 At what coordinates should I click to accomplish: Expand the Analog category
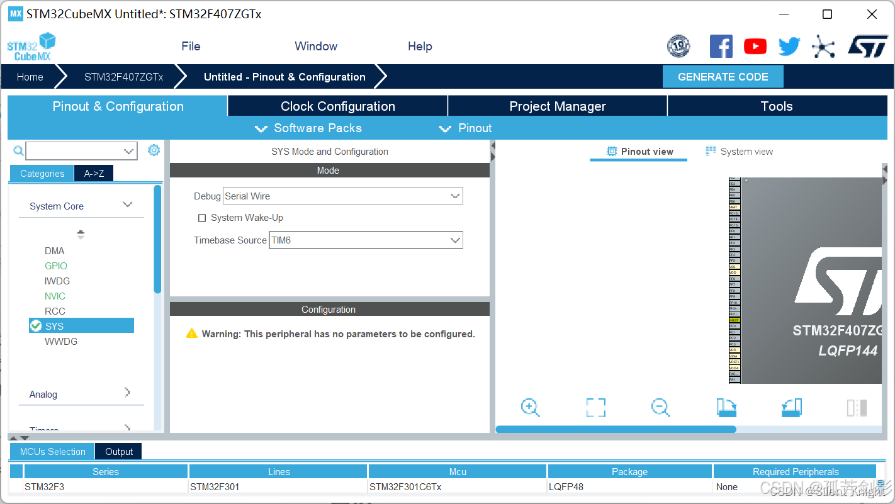click(x=127, y=393)
